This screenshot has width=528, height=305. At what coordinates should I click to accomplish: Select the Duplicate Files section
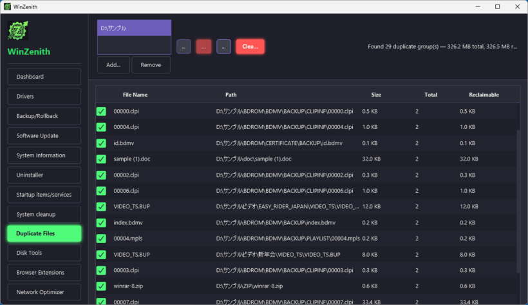click(44, 233)
